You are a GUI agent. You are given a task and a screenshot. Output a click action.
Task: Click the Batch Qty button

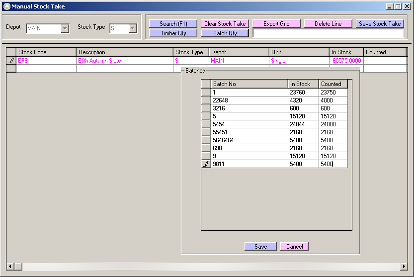point(225,33)
